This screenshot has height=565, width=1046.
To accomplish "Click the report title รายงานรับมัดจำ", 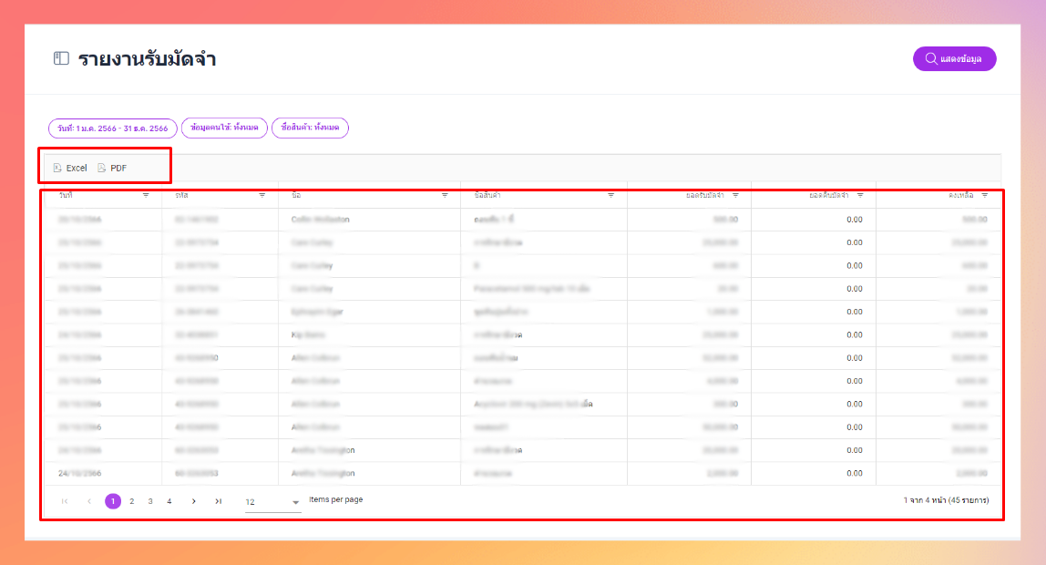I will pyautogui.click(x=147, y=58).
